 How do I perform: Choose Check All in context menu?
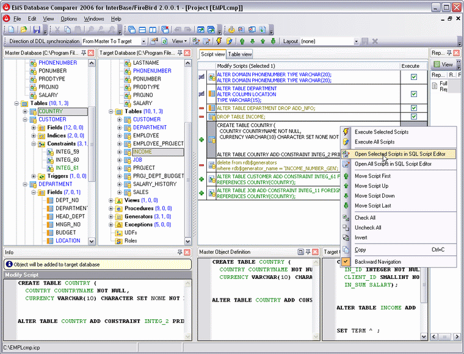point(399,218)
